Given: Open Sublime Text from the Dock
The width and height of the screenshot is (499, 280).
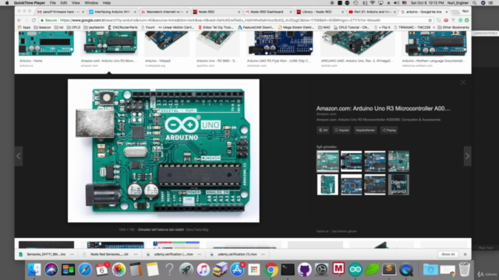Looking at the screenshot, I should [x=389, y=270].
